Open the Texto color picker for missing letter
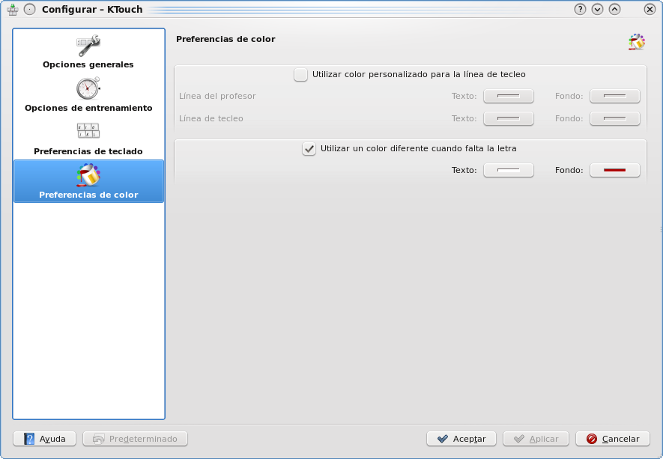This screenshot has height=459, width=663. (508, 170)
